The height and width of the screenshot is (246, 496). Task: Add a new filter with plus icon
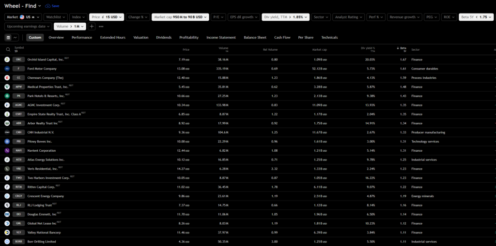92,27
